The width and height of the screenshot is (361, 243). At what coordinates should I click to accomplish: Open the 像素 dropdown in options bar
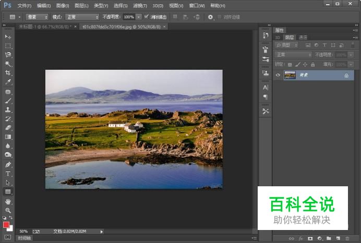(x=37, y=17)
